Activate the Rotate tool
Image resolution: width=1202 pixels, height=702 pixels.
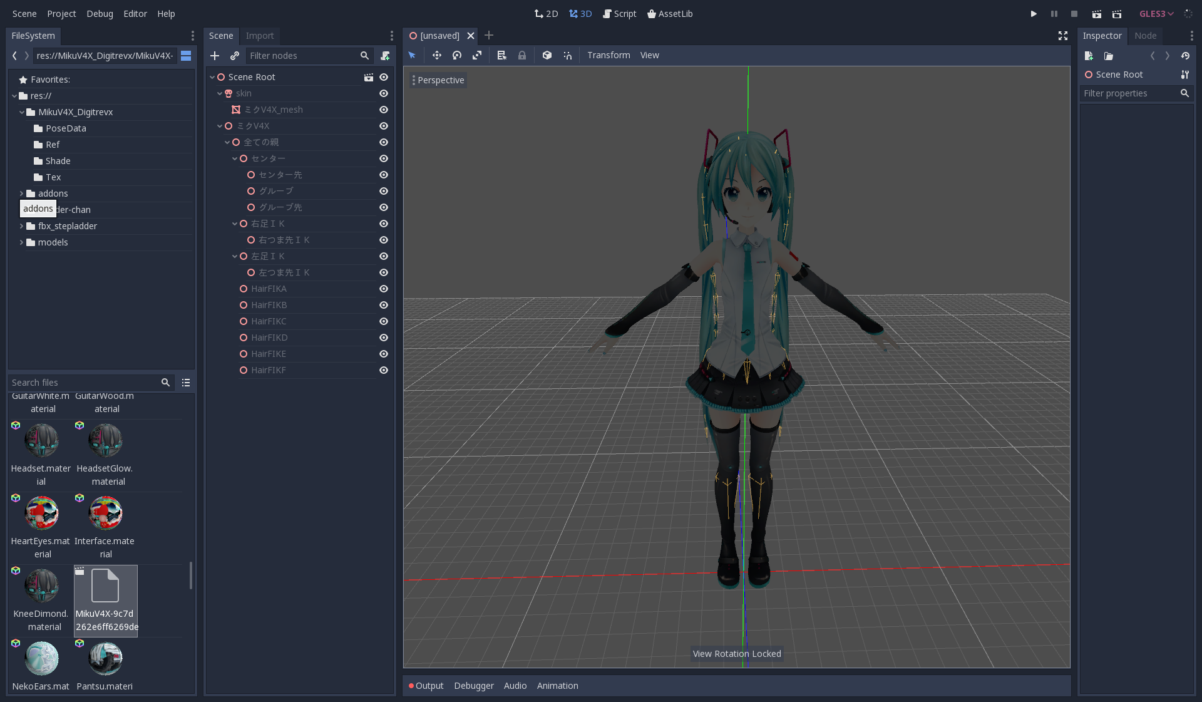(457, 55)
